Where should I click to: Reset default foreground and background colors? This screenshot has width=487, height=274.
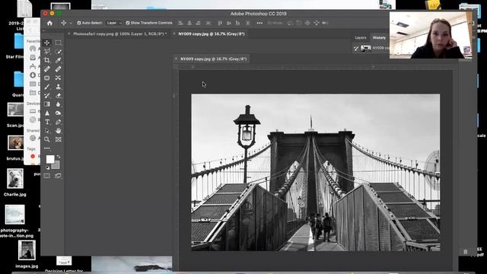click(x=47, y=167)
